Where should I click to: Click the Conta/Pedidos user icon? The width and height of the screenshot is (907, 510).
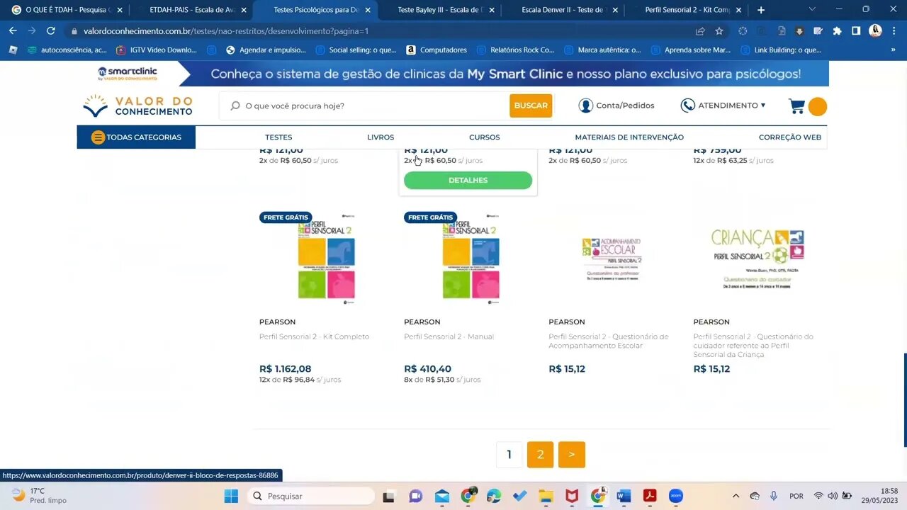[x=585, y=106]
